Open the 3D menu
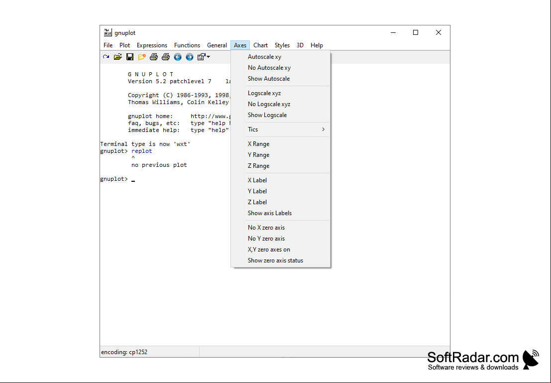Image resolution: width=551 pixels, height=383 pixels. click(x=300, y=45)
